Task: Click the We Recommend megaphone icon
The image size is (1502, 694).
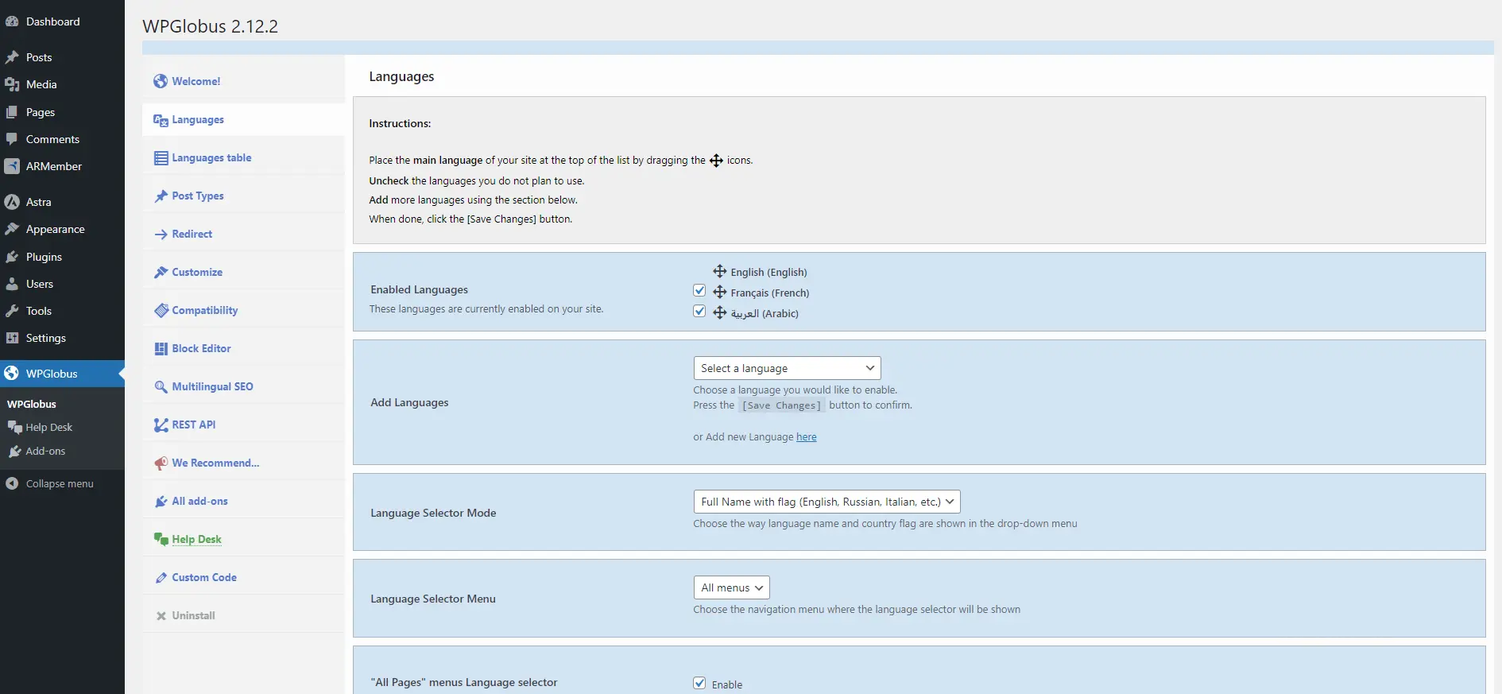Action: [161, 463]
